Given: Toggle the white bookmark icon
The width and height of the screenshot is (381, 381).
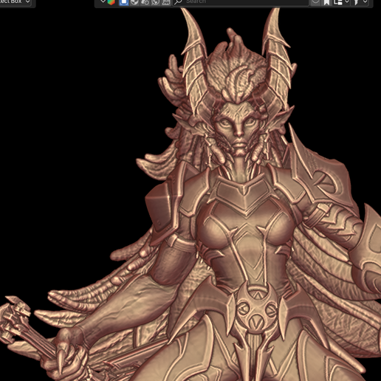Looking at the screenshot, I should pos(326,2).
